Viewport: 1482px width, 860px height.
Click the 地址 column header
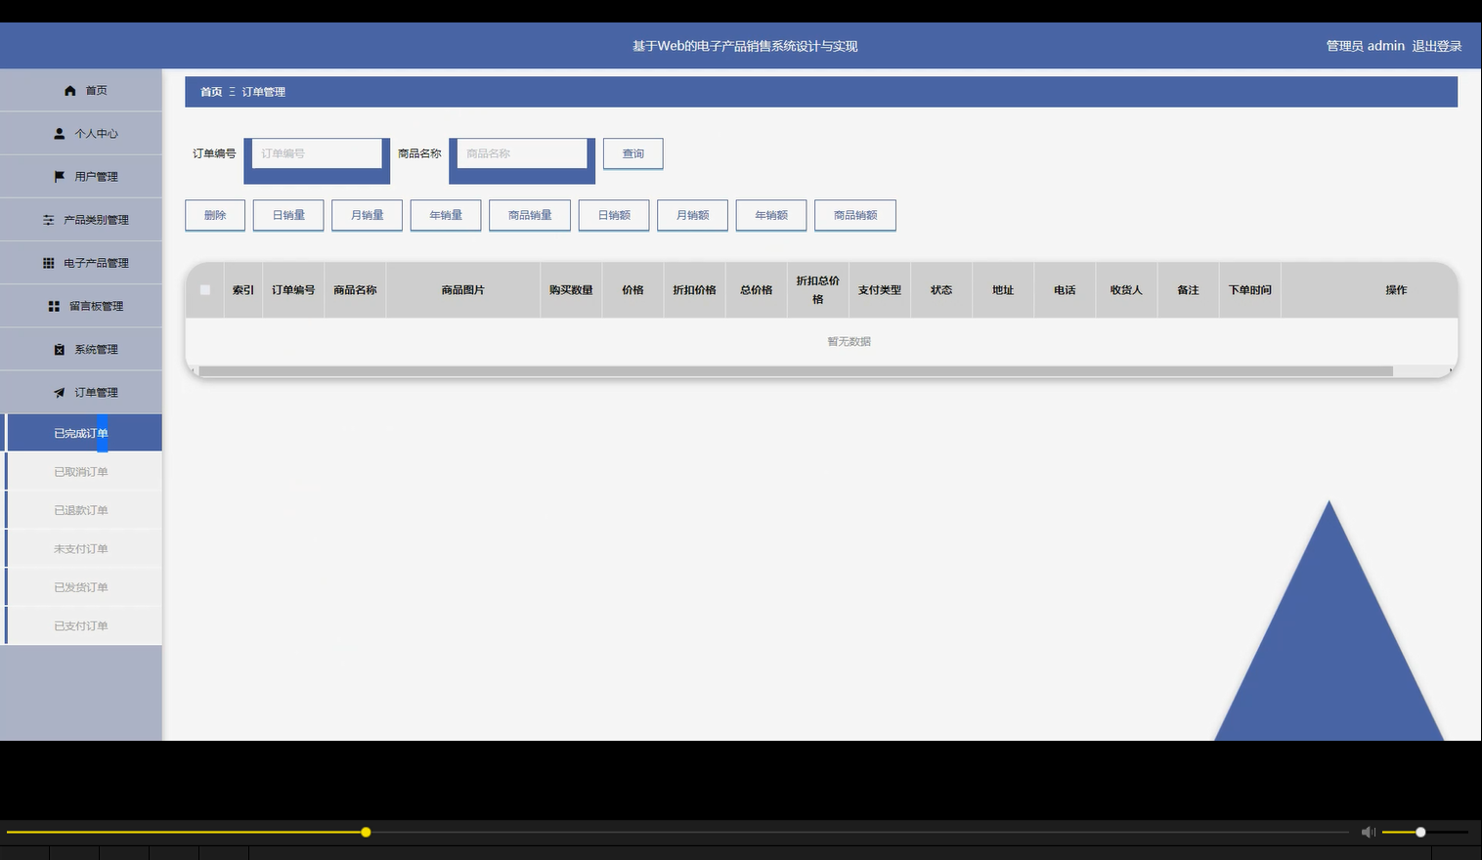1003,290
